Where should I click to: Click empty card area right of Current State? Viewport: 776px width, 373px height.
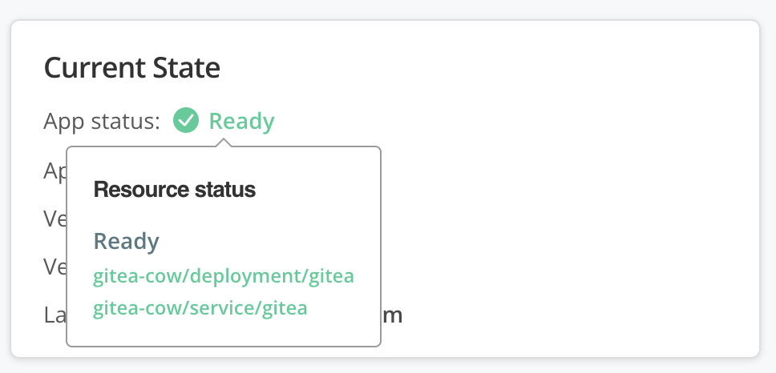click(481, 68)
